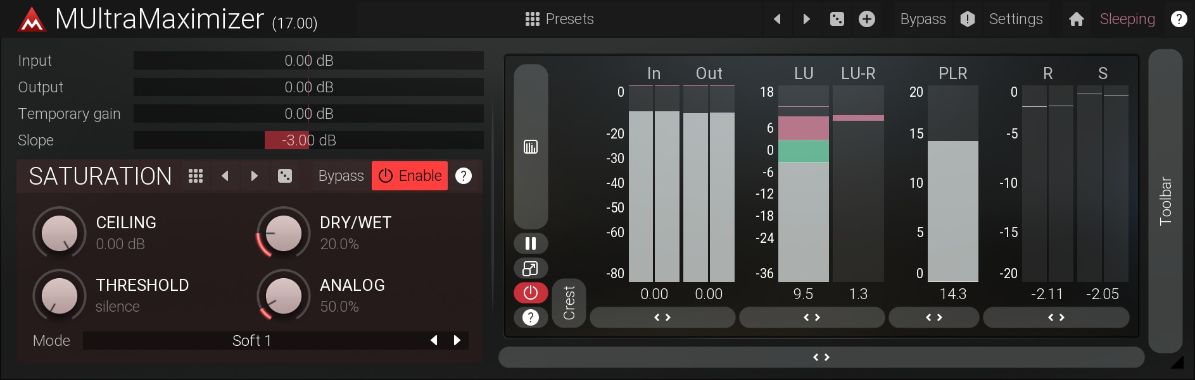Open the Presets menu

[x=560, y=19]
